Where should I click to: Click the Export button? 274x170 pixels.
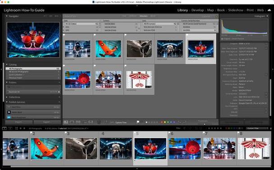pos(47,122)
